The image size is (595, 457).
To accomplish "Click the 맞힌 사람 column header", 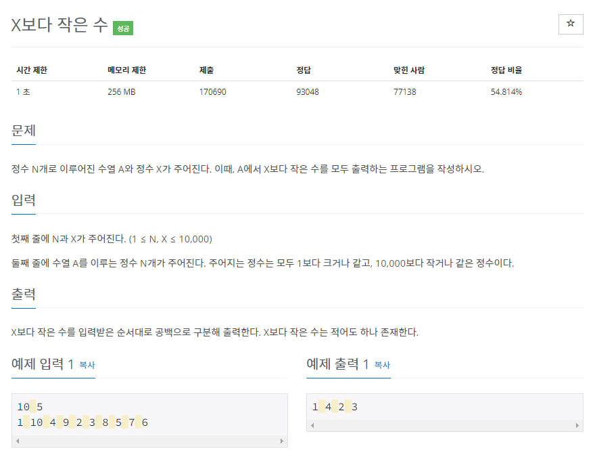I will pos(409,70).
